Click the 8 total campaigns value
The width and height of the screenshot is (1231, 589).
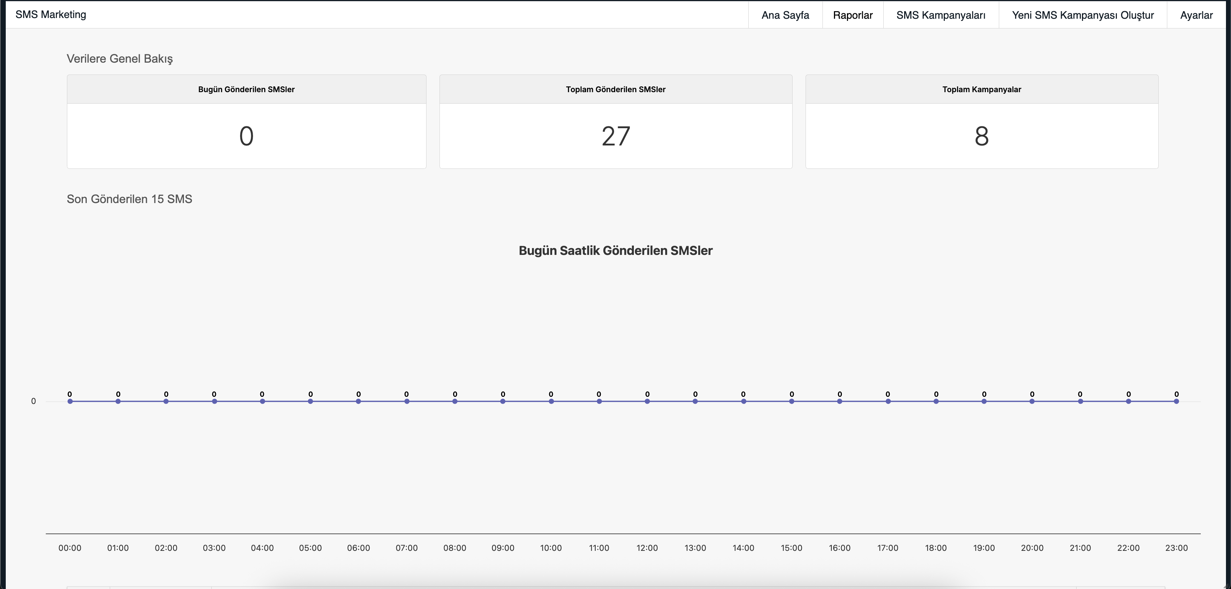tap(982, 136)
